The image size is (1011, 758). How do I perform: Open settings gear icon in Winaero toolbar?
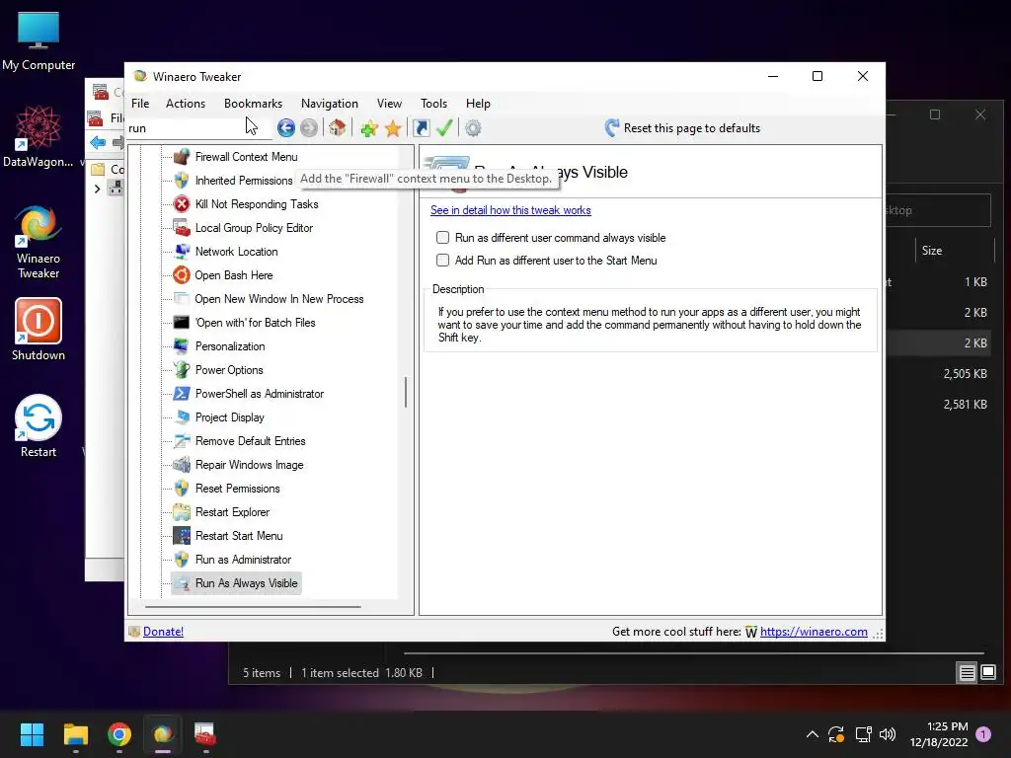point(473,127)
